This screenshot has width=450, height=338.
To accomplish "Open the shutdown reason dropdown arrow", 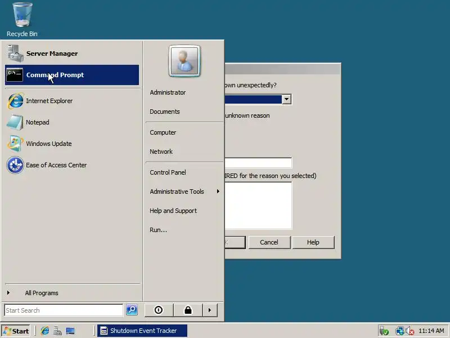I will 287,100.
